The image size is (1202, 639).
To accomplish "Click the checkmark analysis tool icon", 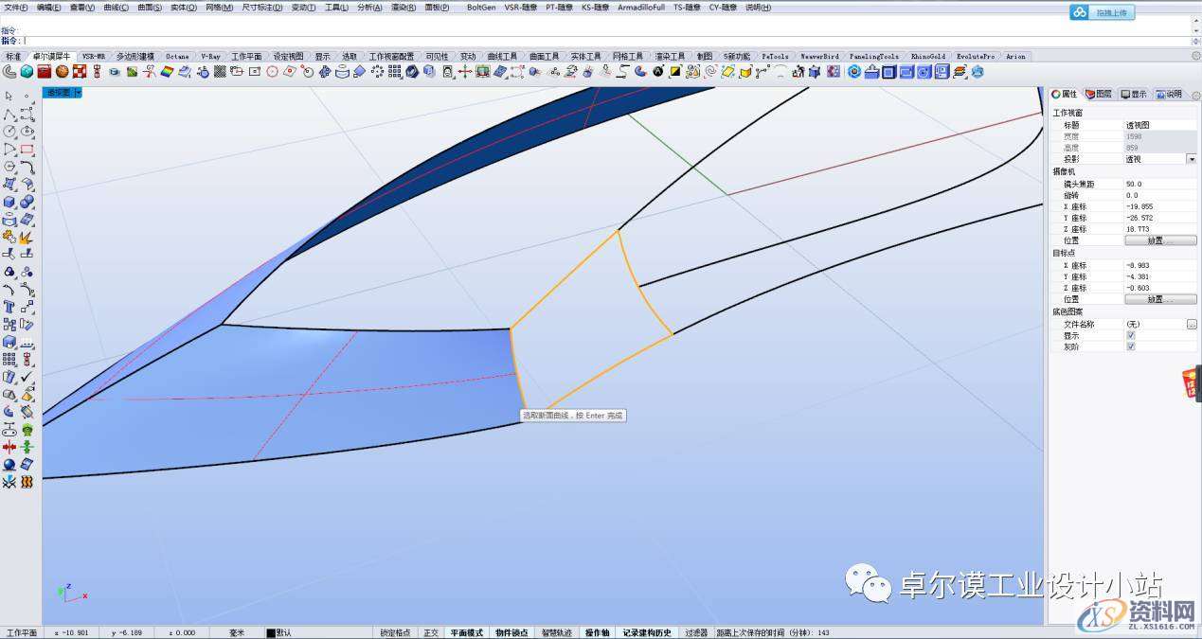I will [27, 377].
